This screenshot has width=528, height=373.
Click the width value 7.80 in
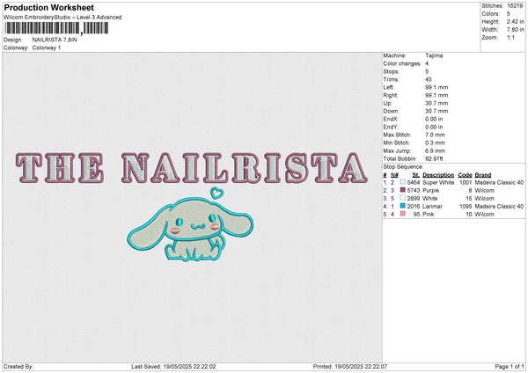(516, 30)
